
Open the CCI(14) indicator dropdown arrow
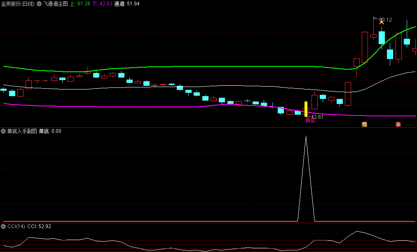[x=3, y=226]
